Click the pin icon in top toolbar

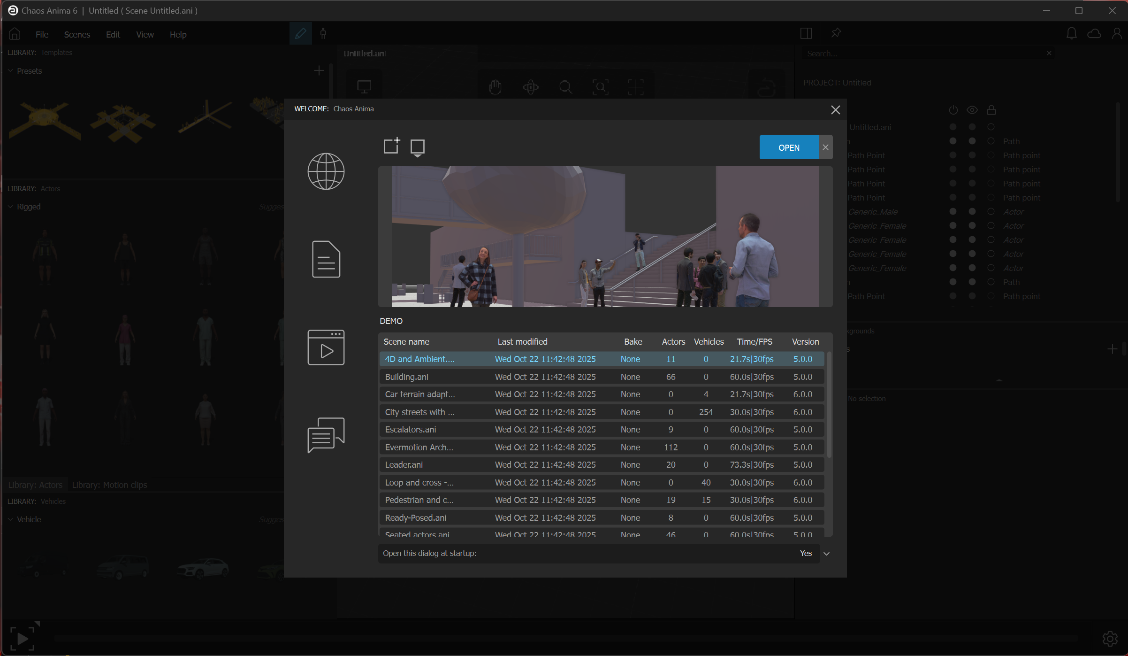tap(836, 33)
